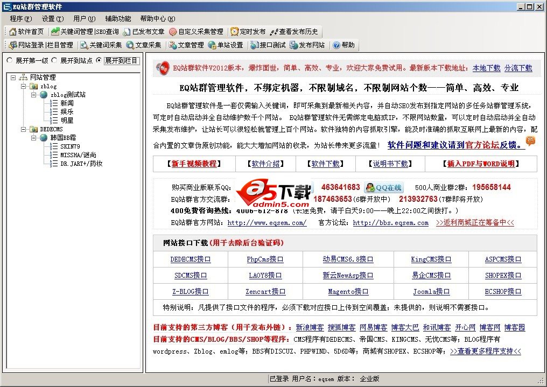Open http://www.eqsem.com/ website link
The image size is (547, 387).
[x=267, y=222]
